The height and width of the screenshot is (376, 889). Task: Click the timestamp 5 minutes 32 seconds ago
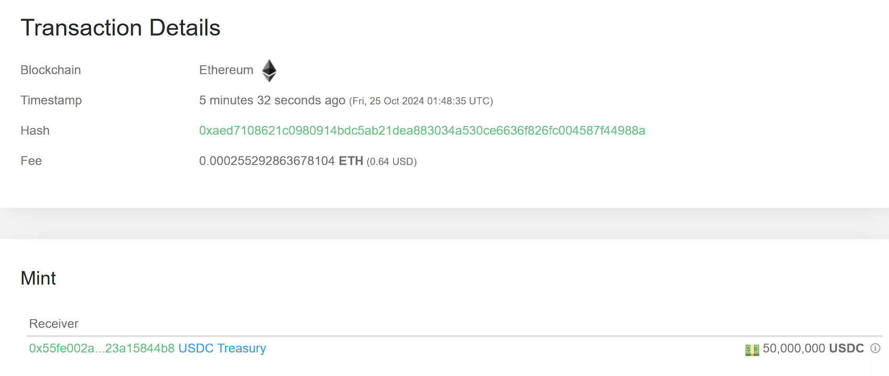[271, 100]
